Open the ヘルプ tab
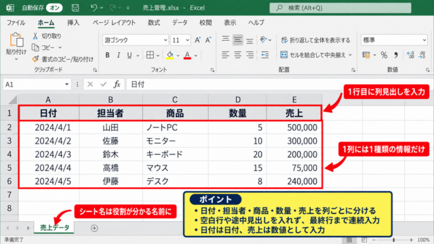Image resolution: width=434 pixels, height=244 pixels. tap(256, 22)
